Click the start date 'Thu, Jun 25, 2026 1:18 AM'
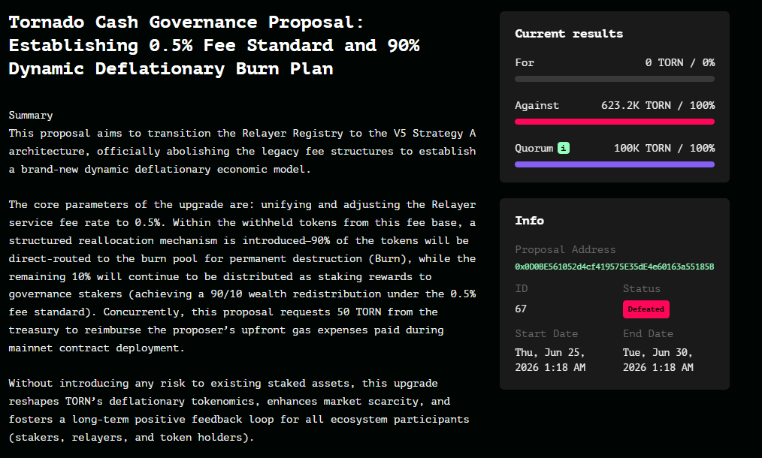Screen dimensions: 762x458 tap(550, 360)
